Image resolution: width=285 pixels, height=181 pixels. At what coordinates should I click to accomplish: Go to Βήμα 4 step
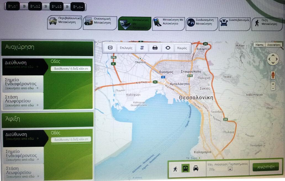[78, 7]
